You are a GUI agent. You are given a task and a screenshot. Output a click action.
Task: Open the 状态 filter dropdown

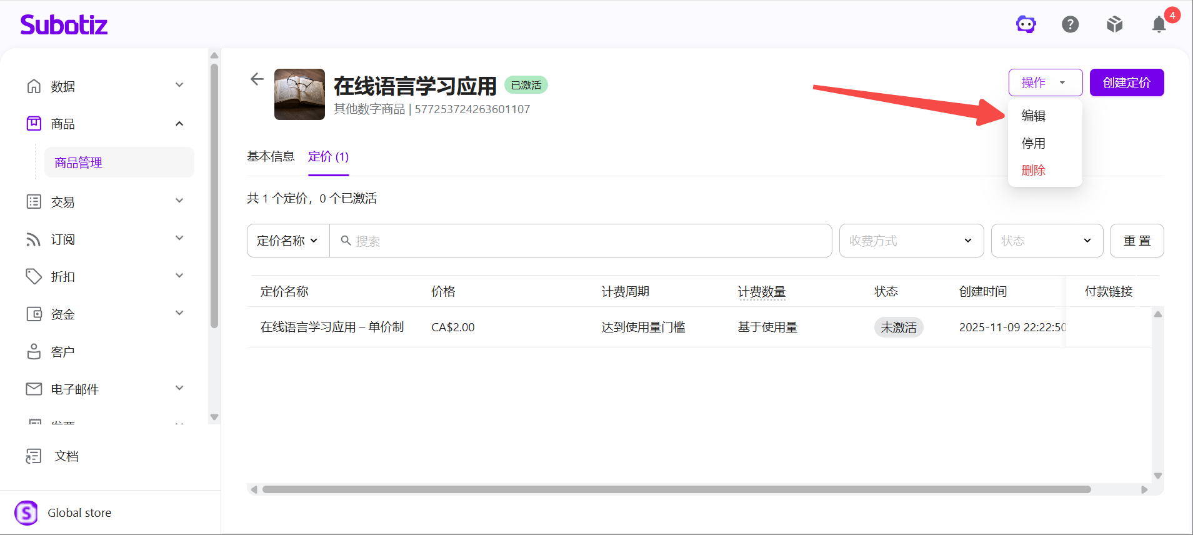pos(1047,241)
